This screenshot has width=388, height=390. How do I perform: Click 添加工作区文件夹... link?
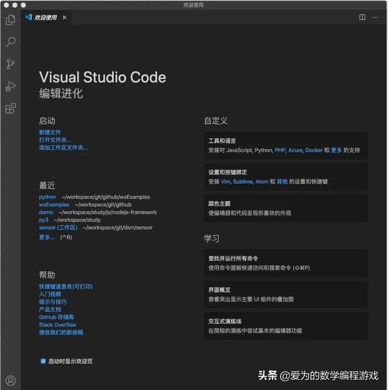(x=63, y=147)
